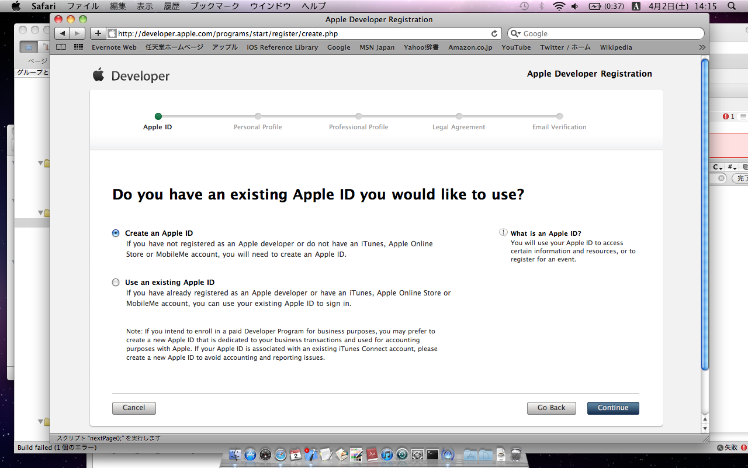Open the iOS Reference Library bookmark
The width and height of the screenshot is (748, 468).
pos(282,47)
